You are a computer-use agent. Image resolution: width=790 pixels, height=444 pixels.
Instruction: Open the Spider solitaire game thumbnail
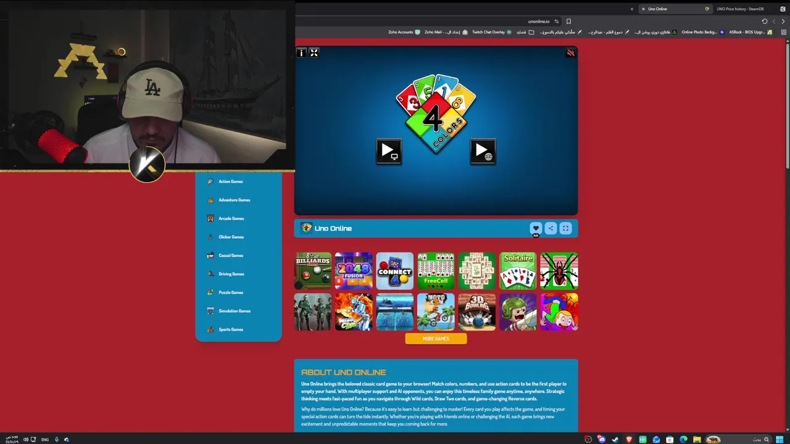[x=559, y=271]
